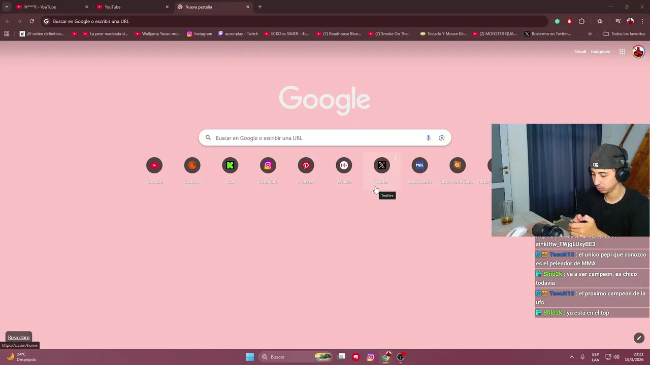This screenshot has height=365, width=650.
Task: Close the Nueva pestaña tab
Action: [x=248, y=7]
